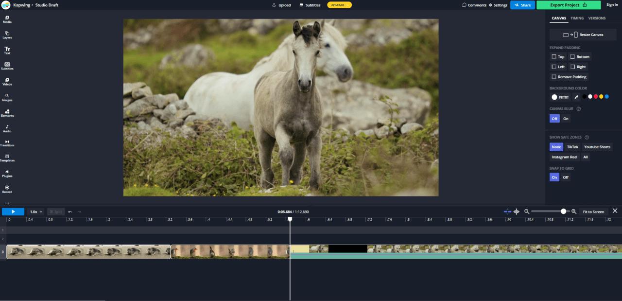Open the 1.0x playback speed dropdown
This screenshot has width=622, height=301.
click(36, 212)
